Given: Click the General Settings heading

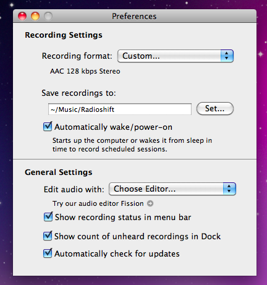Looking at the screenshot, I should (59, 172).
